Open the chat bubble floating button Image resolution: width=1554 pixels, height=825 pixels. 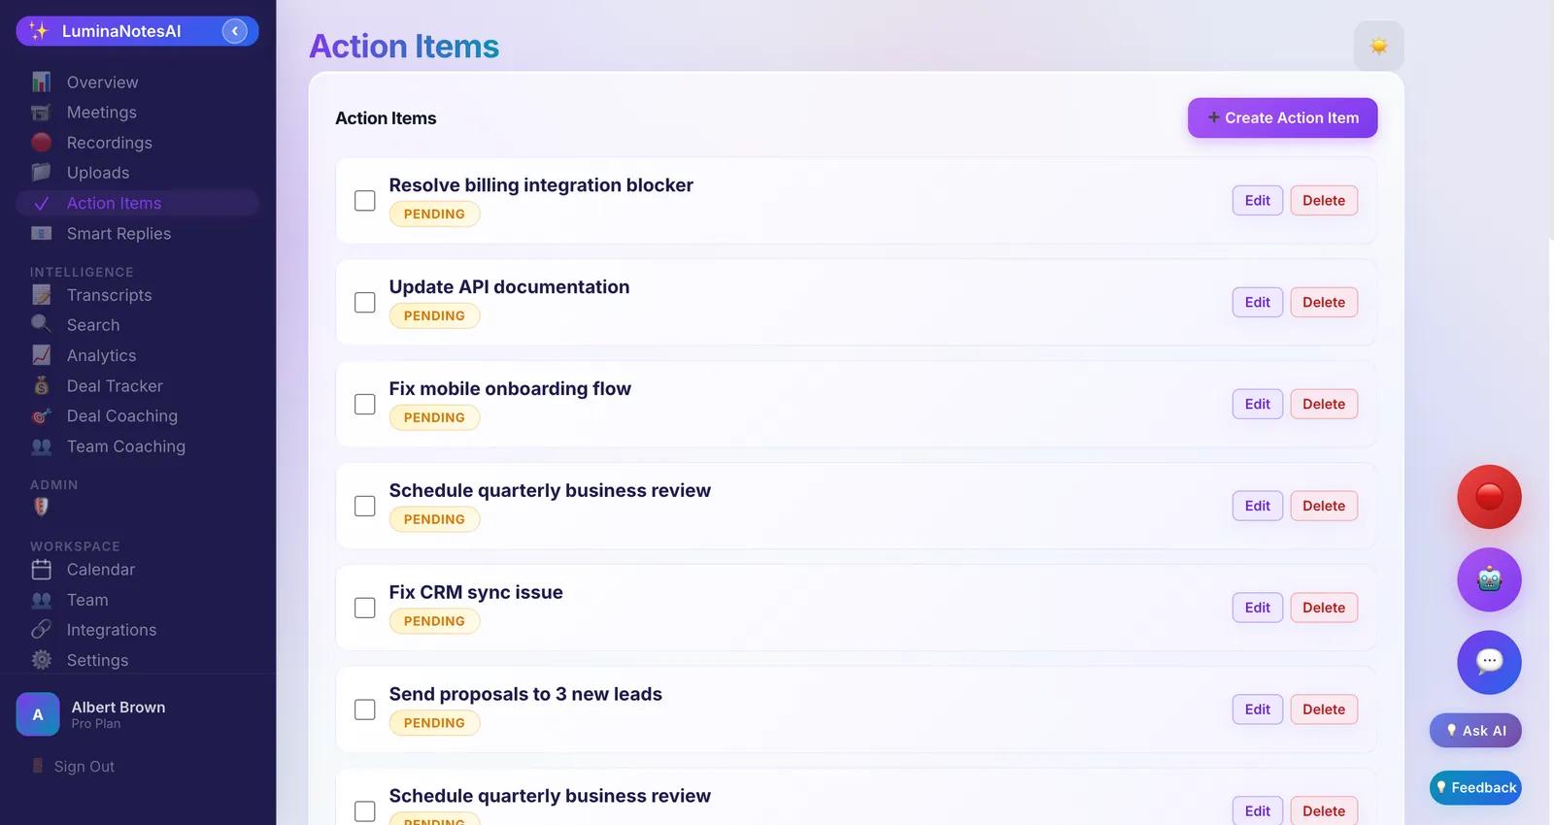[1489, 662]
